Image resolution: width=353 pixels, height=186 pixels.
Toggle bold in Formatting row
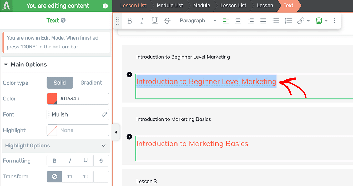[54, 161]
